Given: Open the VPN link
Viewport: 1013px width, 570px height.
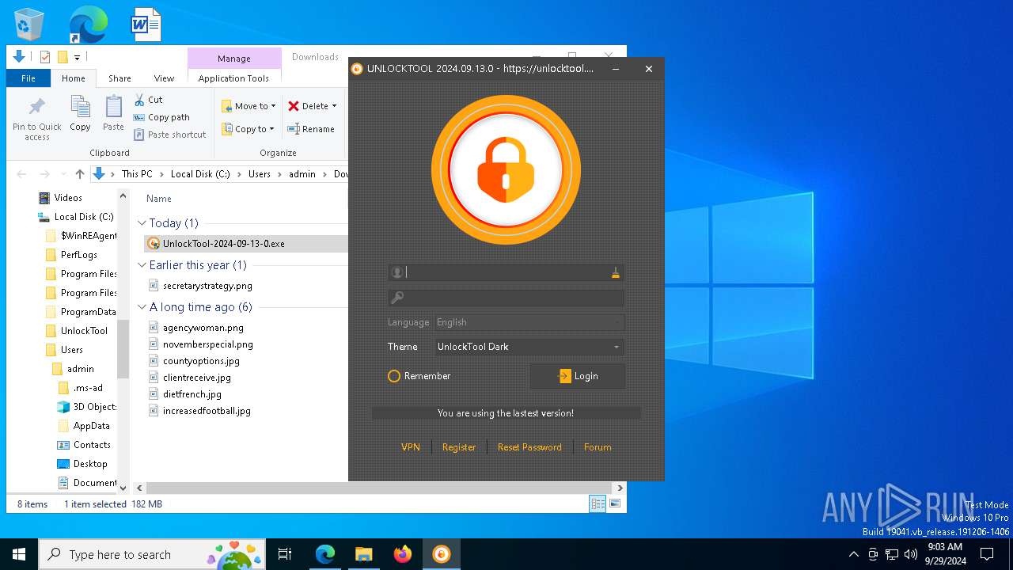Looking at the screenshot, I should point(411,447).
